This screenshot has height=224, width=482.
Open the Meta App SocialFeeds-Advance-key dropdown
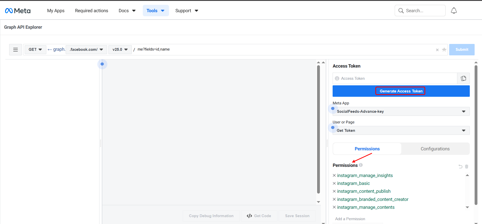click(401, 111)
